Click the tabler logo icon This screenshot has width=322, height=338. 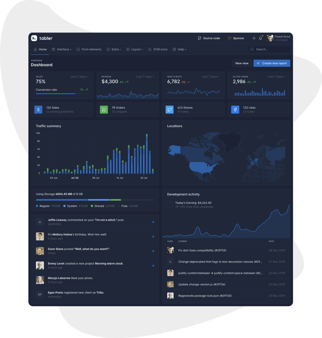click(35, 38)
